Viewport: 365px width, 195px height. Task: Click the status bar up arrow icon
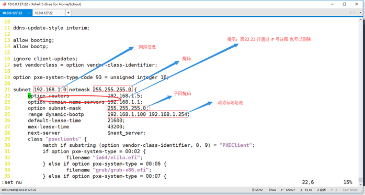click(332, 190)
